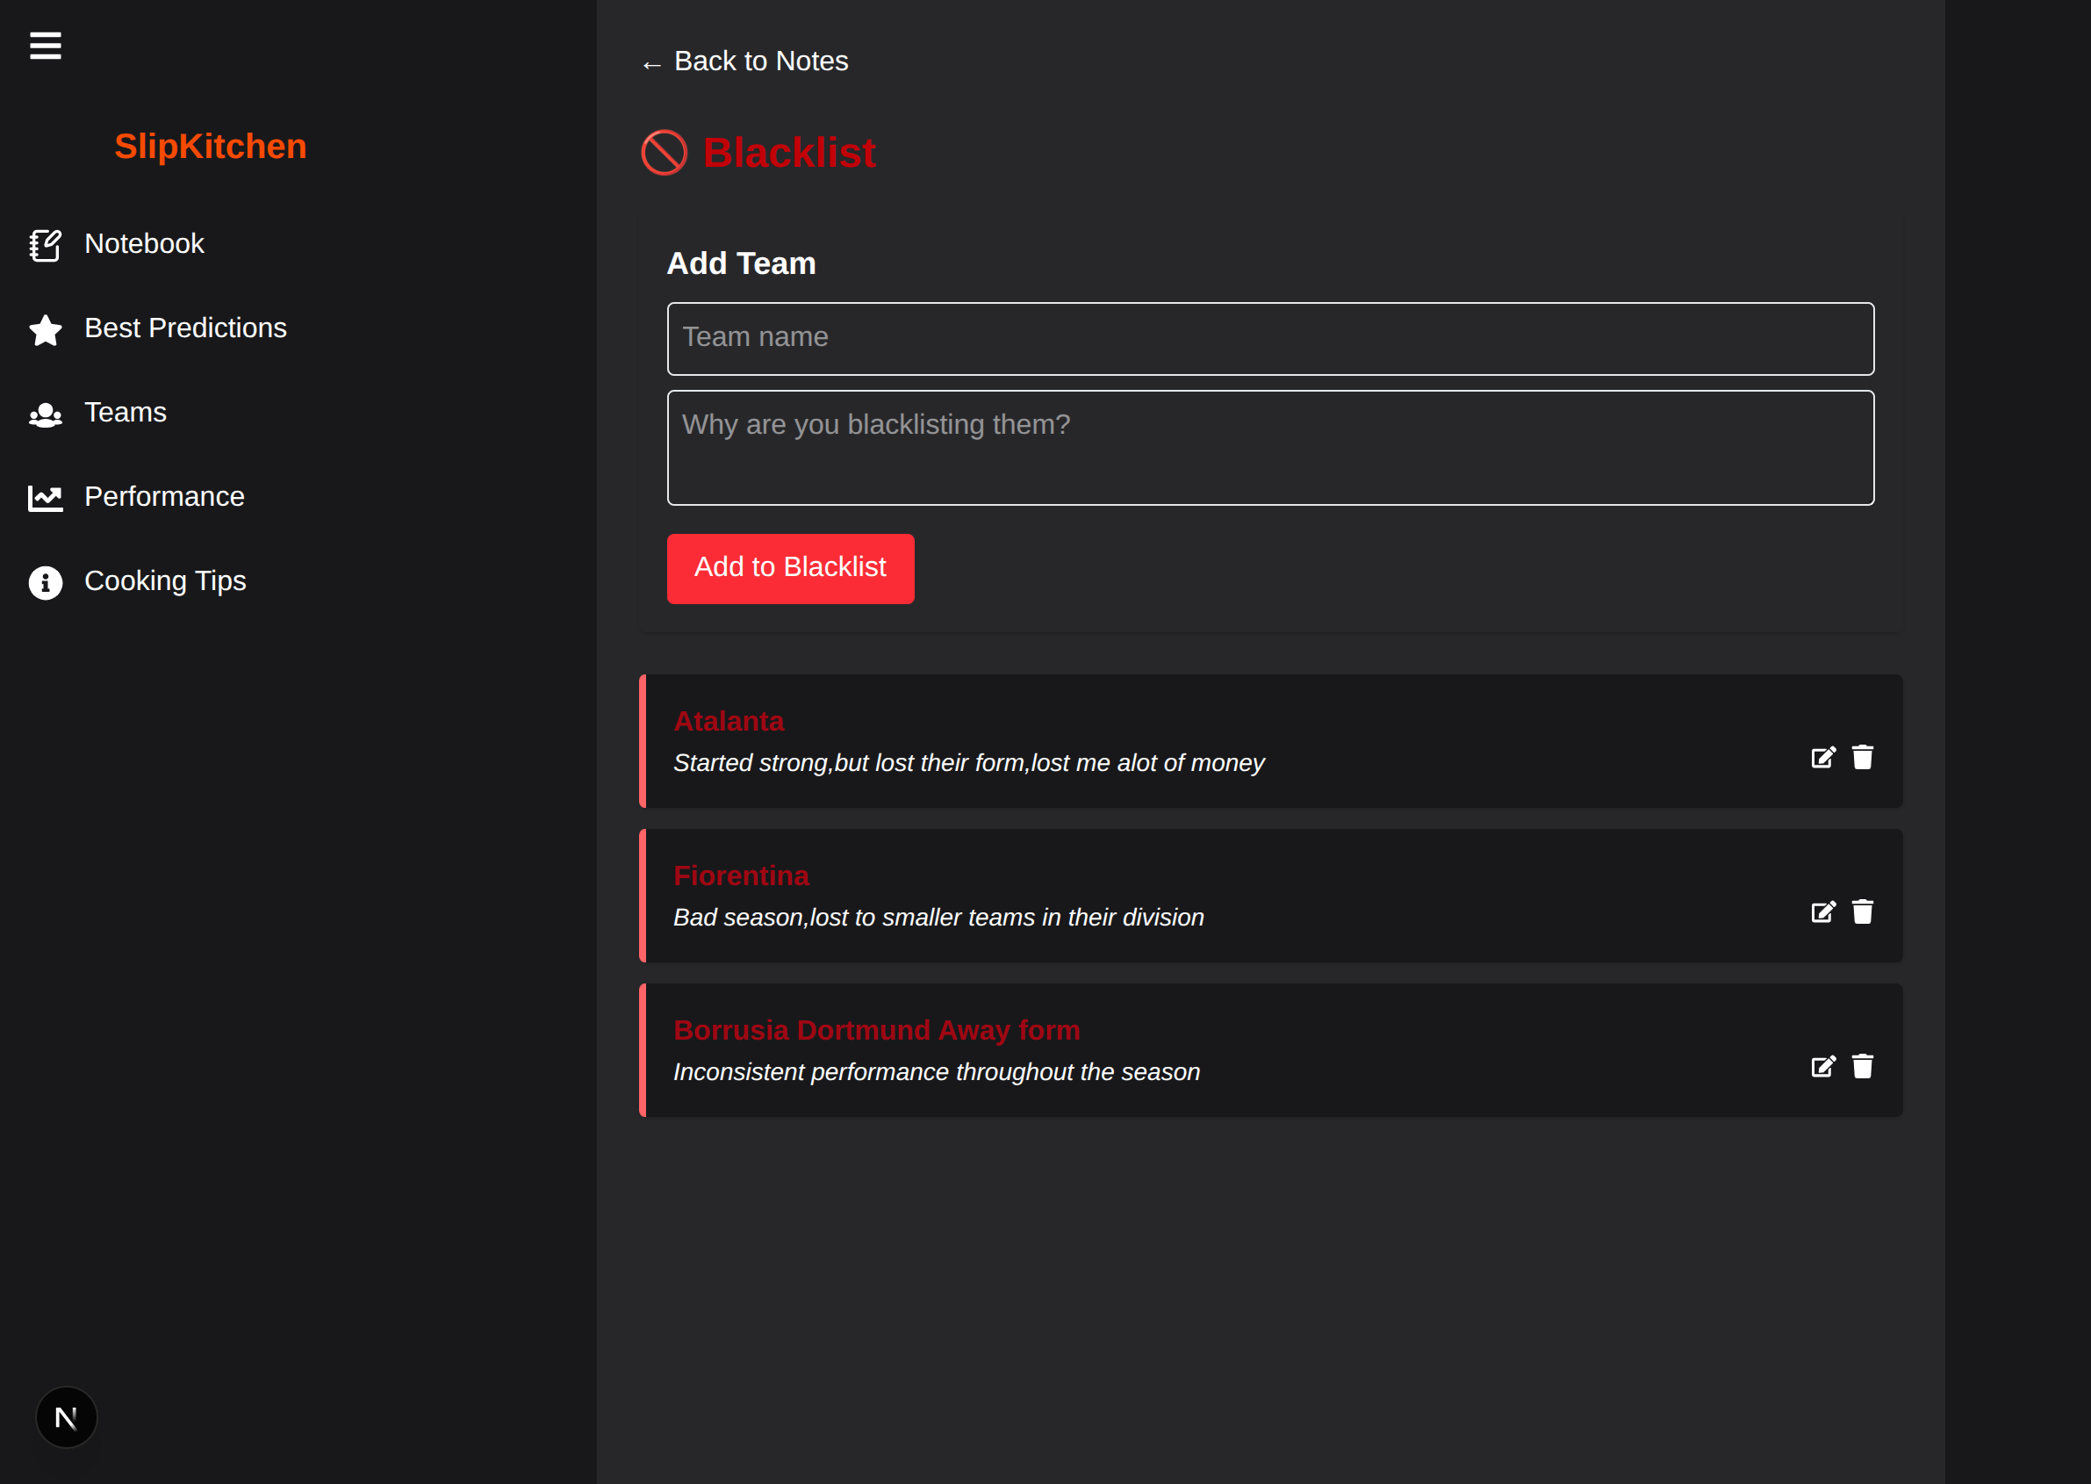Click the Performance chart icon
2091x1484 pixels.
pyautogui.click(x=45, y=498)
